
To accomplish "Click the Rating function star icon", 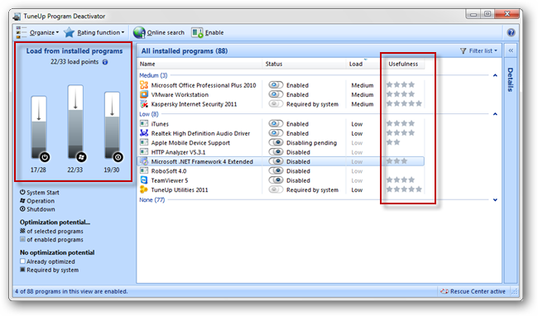I will click(70, 32).
